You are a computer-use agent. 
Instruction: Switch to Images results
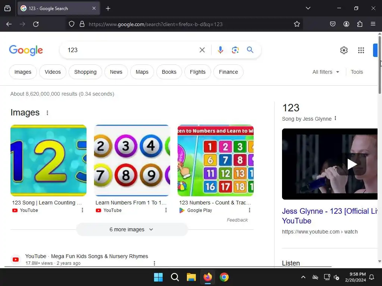(23, 72)
